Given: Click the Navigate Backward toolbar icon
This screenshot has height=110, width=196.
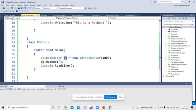Looking at the screenshot, I should [x=4, y=8].
